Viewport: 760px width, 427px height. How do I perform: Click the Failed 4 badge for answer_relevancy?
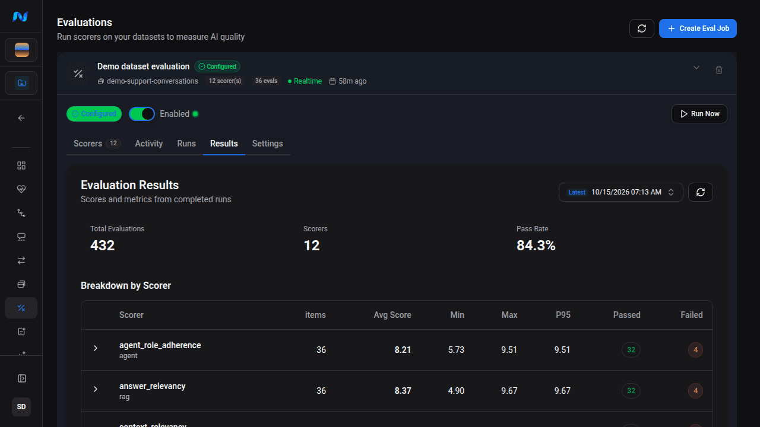click(x=696, y=391)
